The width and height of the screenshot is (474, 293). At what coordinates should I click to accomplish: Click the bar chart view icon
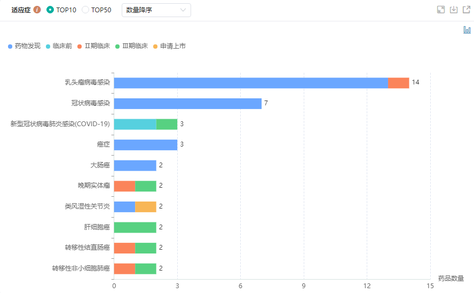[467, 30]
